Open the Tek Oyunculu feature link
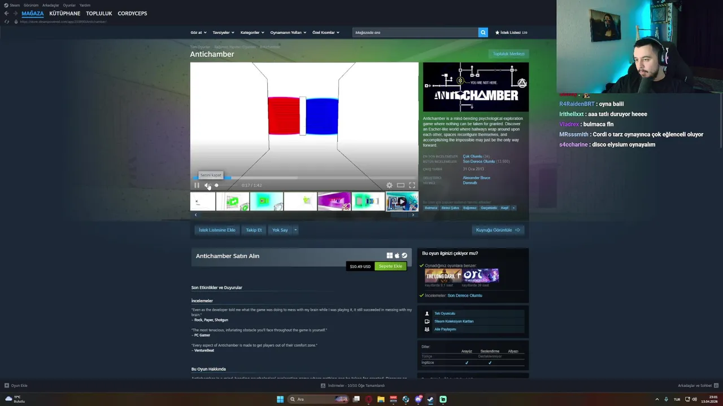Viewport: 723px width, 406px height. 445,314
